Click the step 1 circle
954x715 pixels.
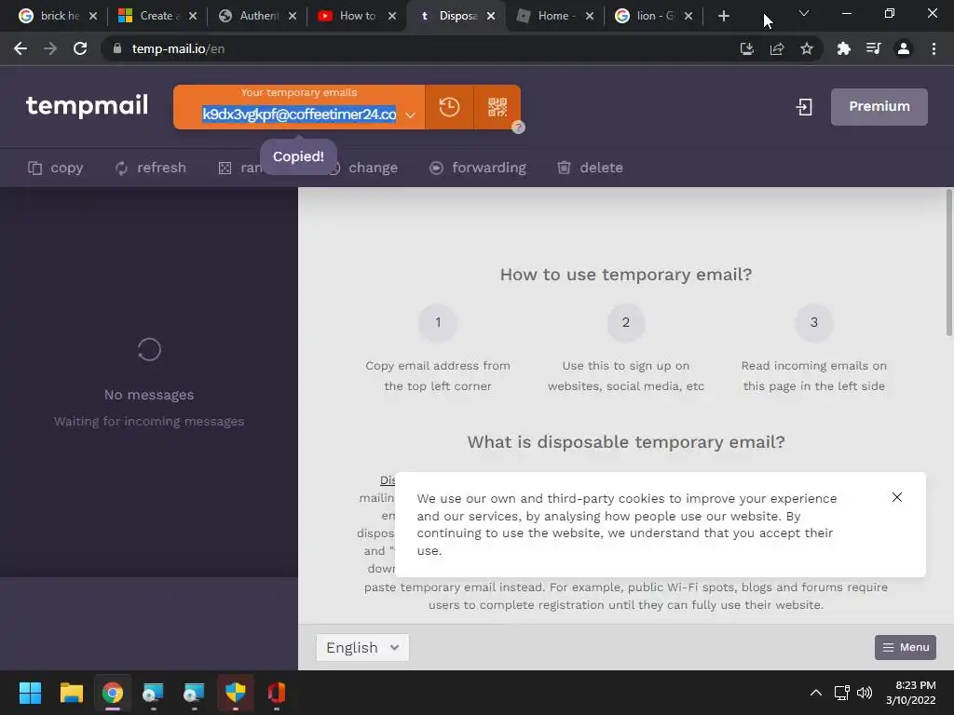[x=438, y=322]
